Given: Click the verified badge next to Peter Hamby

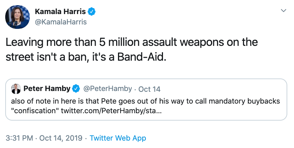Looking at the screenshot, I should pyautogui.click(x=76, y=89).
